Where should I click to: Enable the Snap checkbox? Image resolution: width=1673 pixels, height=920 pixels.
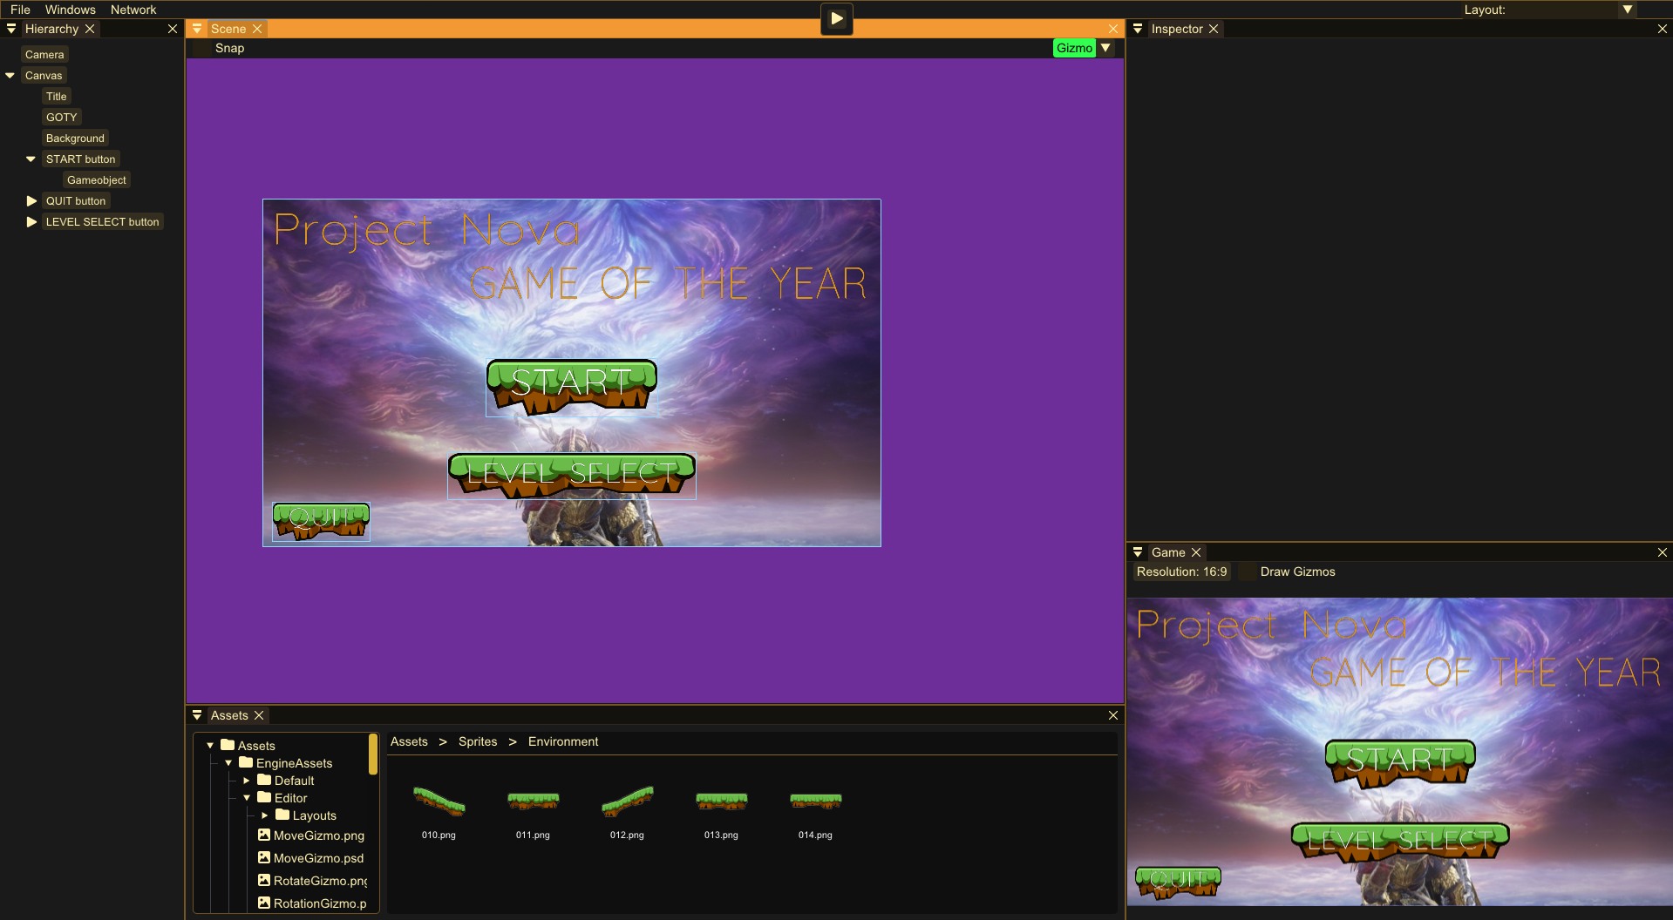(203, 49)
